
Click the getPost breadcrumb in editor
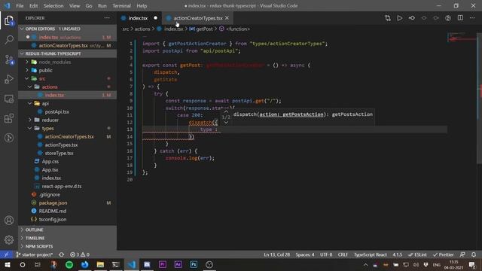click(x=201, y=29)
